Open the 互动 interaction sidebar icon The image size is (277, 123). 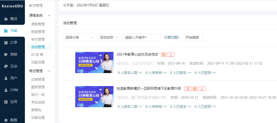[x=6, y=66]
